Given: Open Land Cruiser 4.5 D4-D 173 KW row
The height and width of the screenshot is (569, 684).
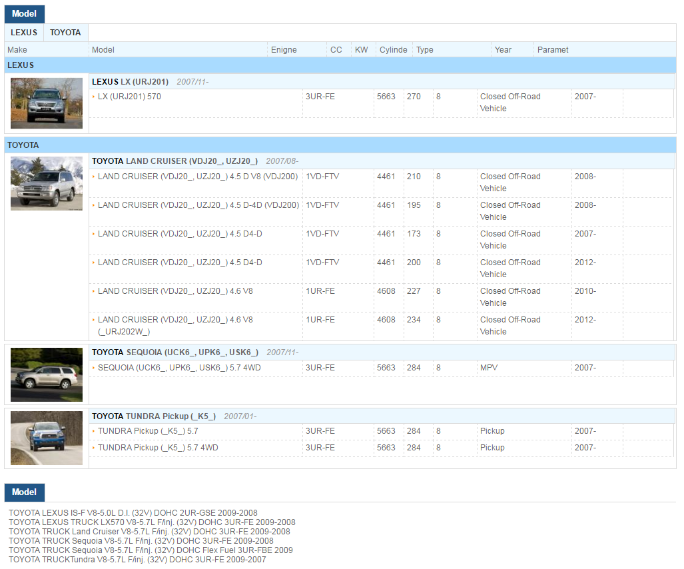Looking at the screenshot, I should (180, 234).
